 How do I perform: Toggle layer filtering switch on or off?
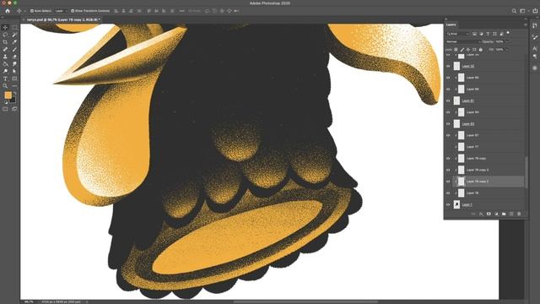point(508,33)
